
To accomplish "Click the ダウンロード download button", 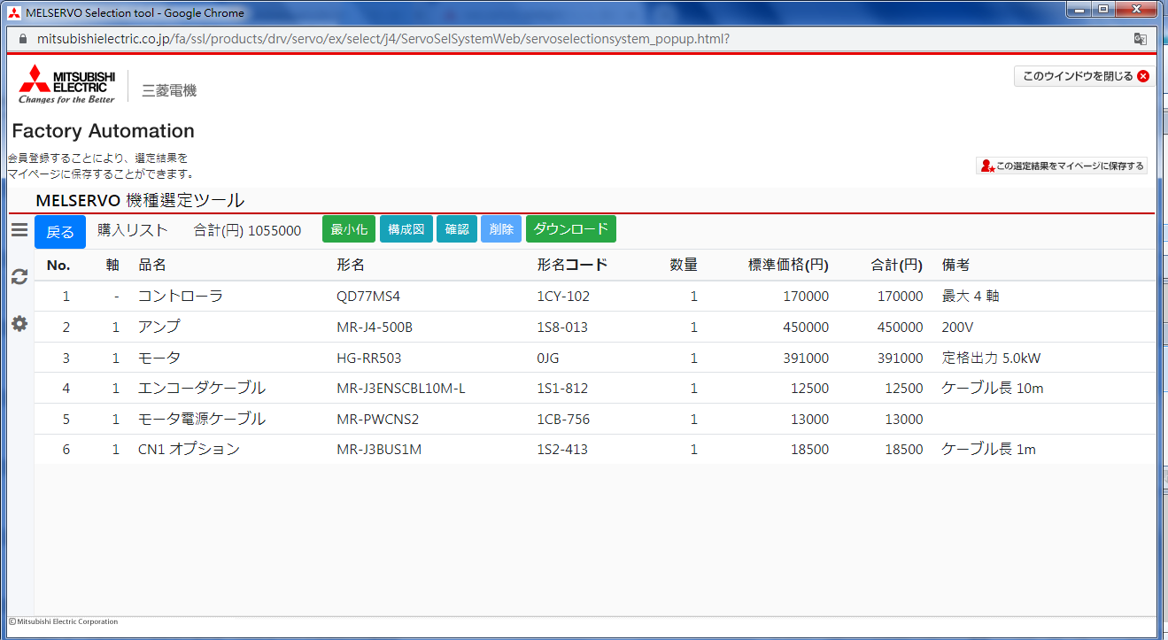I will tap(570, 229).
